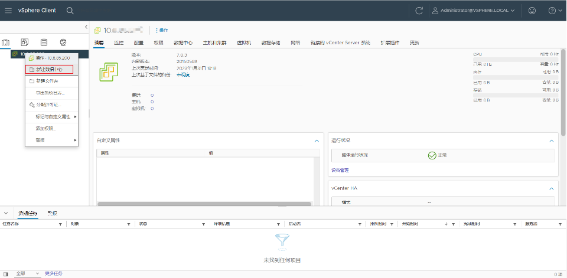
Task: Filter the 状态 column
Action: click(x=203, y=224)
